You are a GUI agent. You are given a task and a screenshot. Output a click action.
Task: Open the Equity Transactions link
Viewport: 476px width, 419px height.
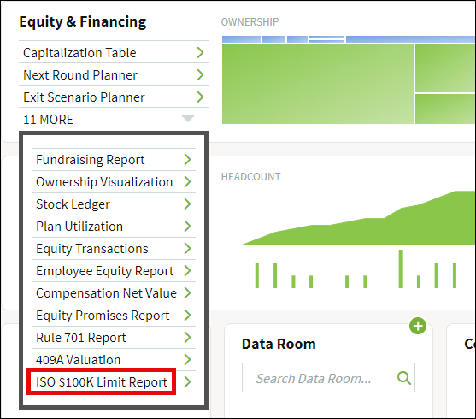click(x=114, y=249)
